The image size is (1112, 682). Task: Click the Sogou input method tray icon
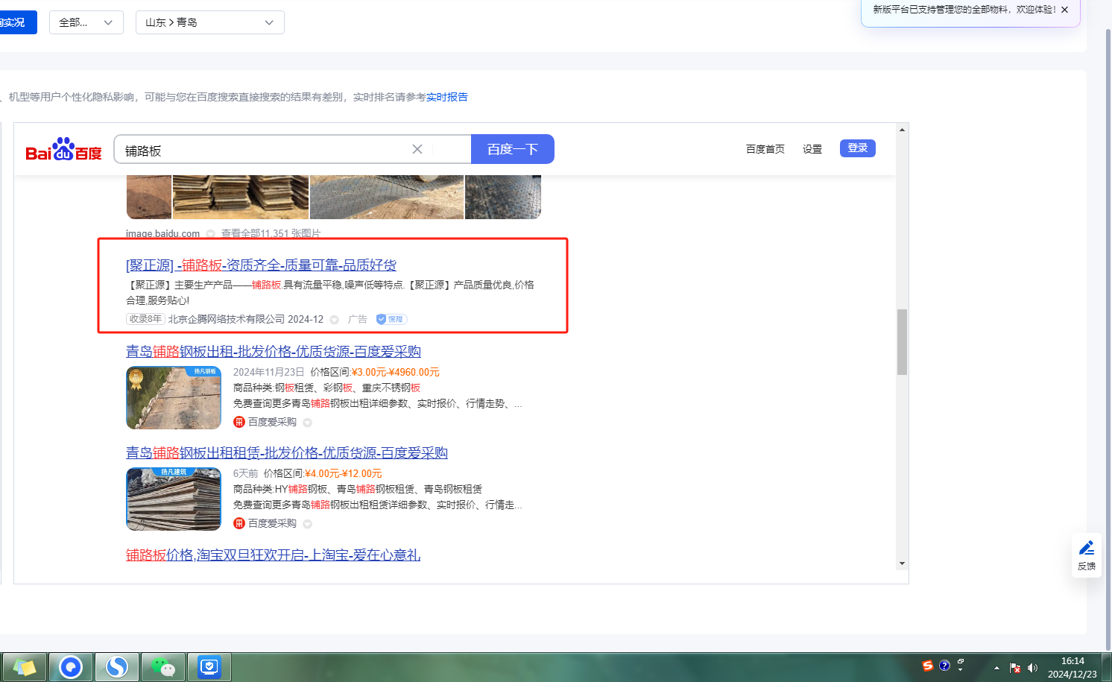(928, 666)
